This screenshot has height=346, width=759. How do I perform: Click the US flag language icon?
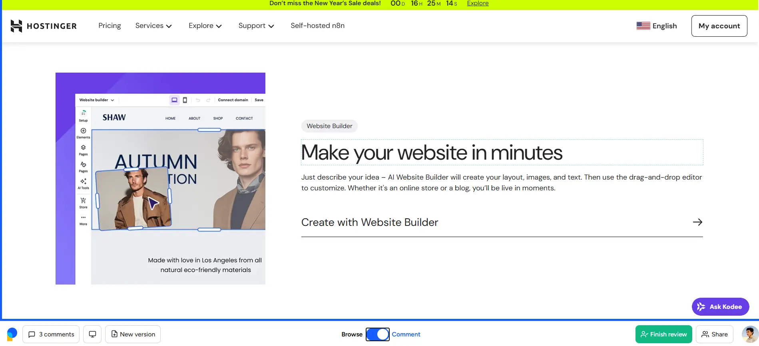point(643,26)
